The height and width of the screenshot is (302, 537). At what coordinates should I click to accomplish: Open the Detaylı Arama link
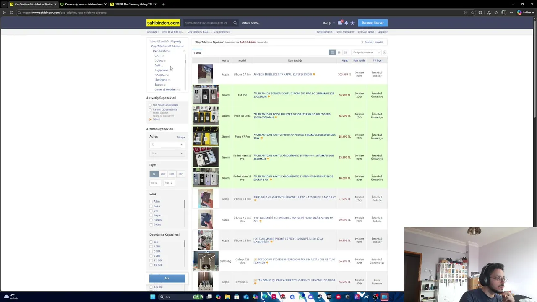point(250,23)
